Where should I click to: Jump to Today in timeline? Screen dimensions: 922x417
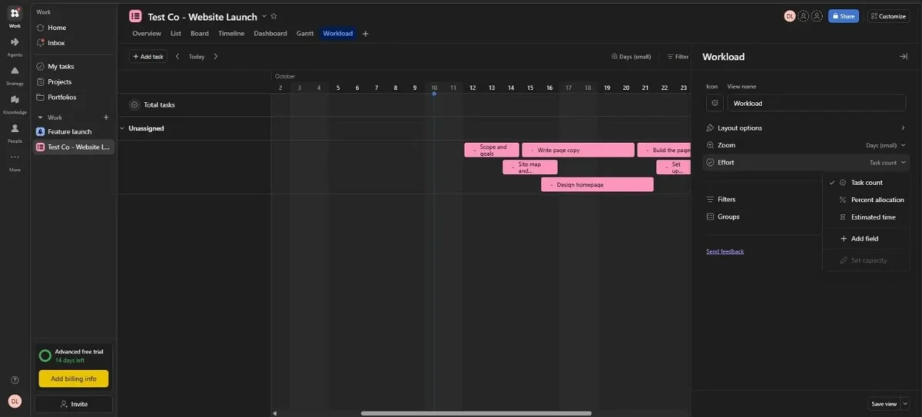(x=197, y=57)
